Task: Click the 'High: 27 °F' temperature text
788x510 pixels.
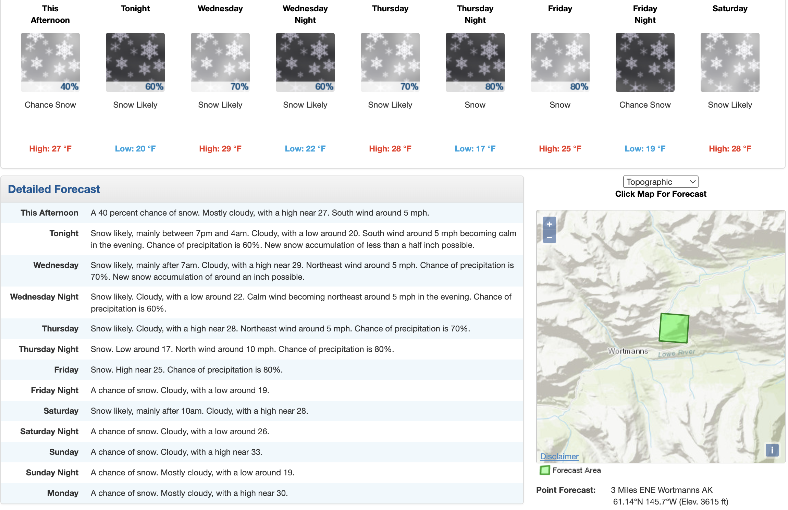Action: pyautogui.click(x=50, y=149)
